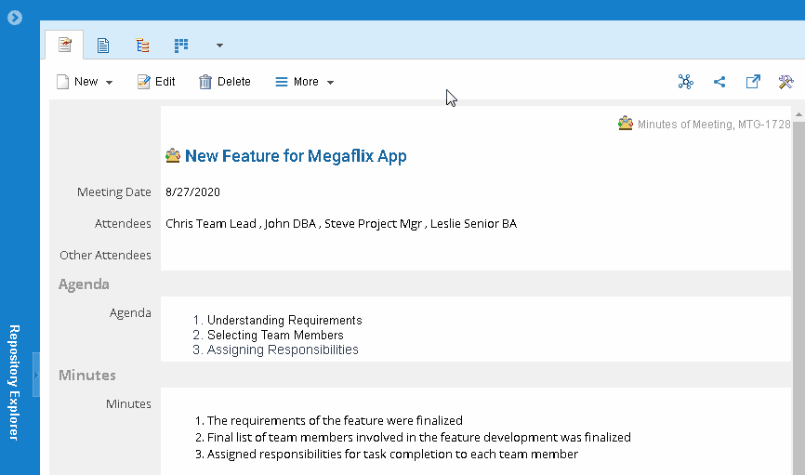Click the New Feature for Megaflix App title
This screenshot has width=805, height=475.
click(x=295, y=156)
